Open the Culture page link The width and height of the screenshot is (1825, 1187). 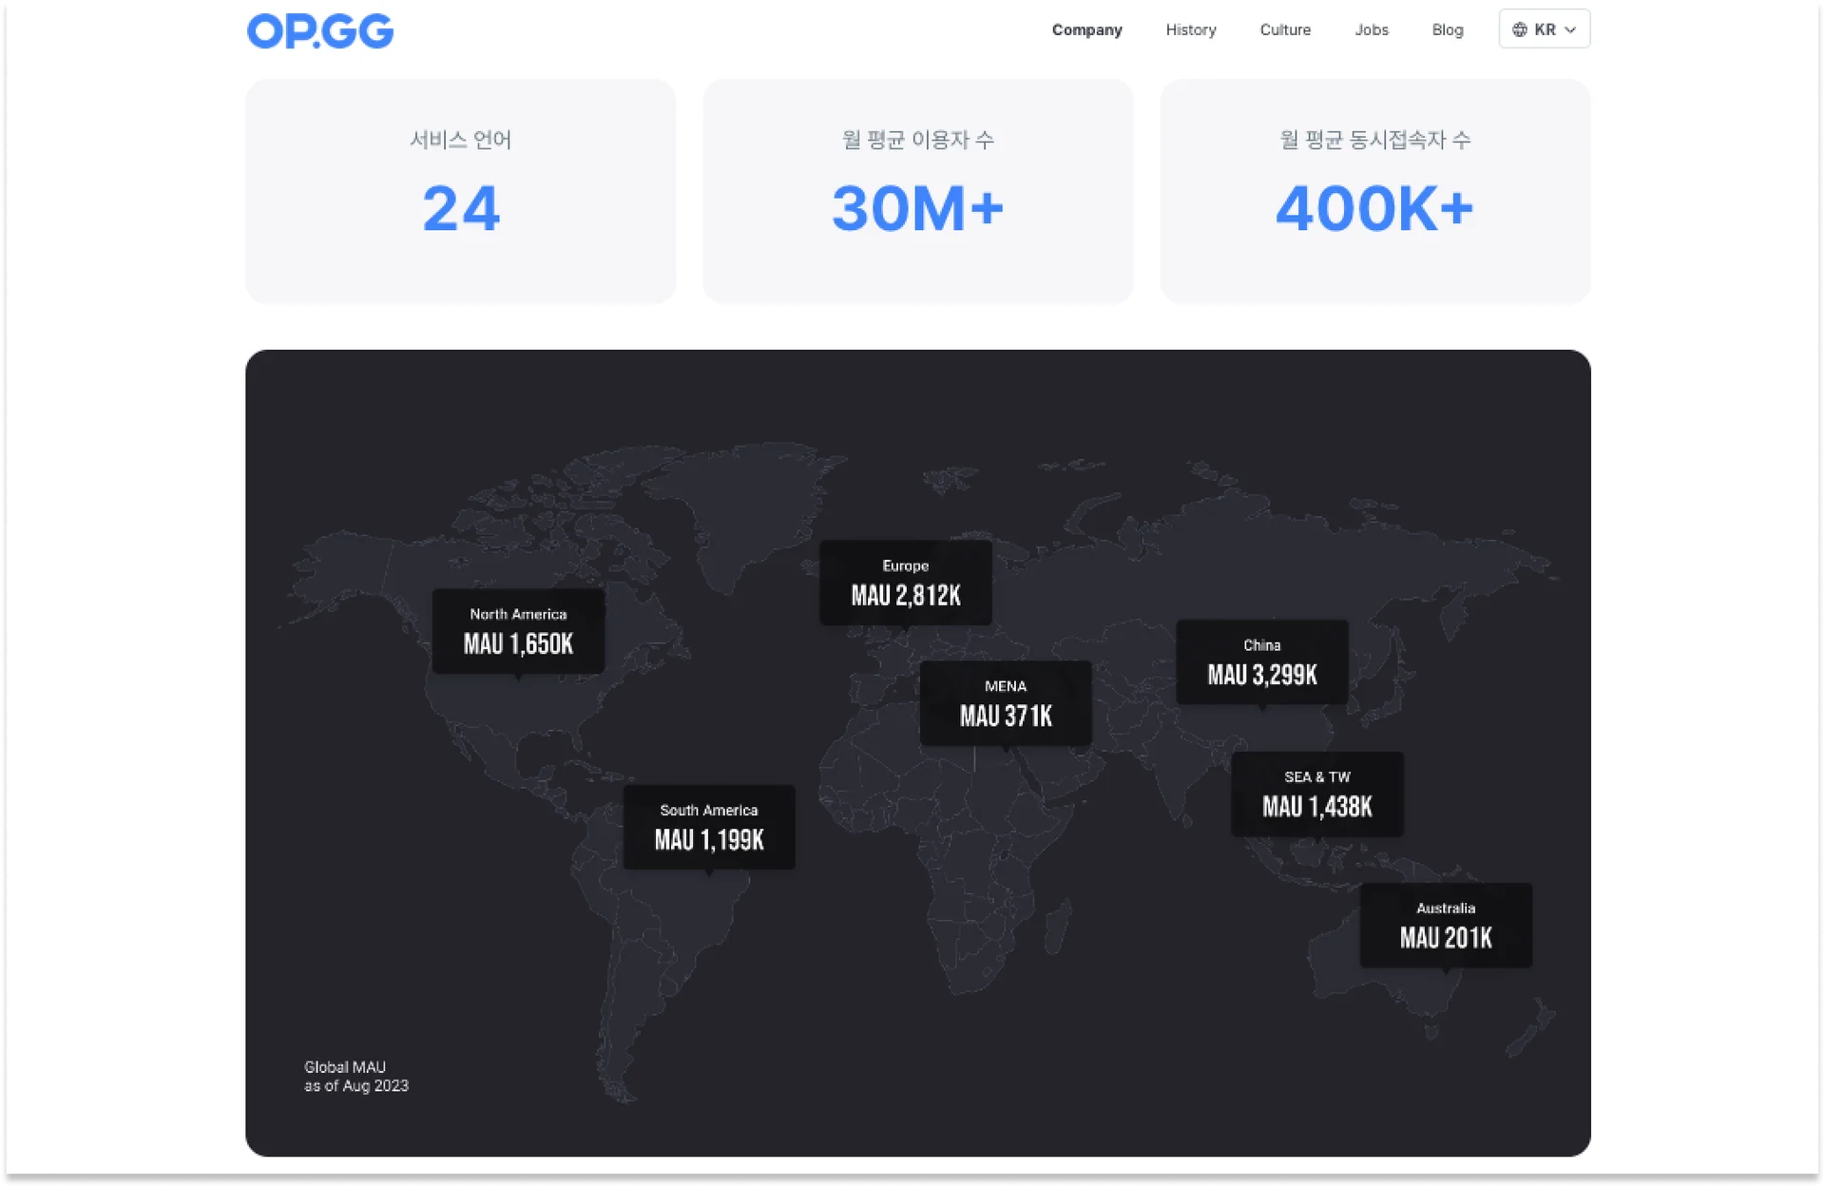[x=1284, y=29]
